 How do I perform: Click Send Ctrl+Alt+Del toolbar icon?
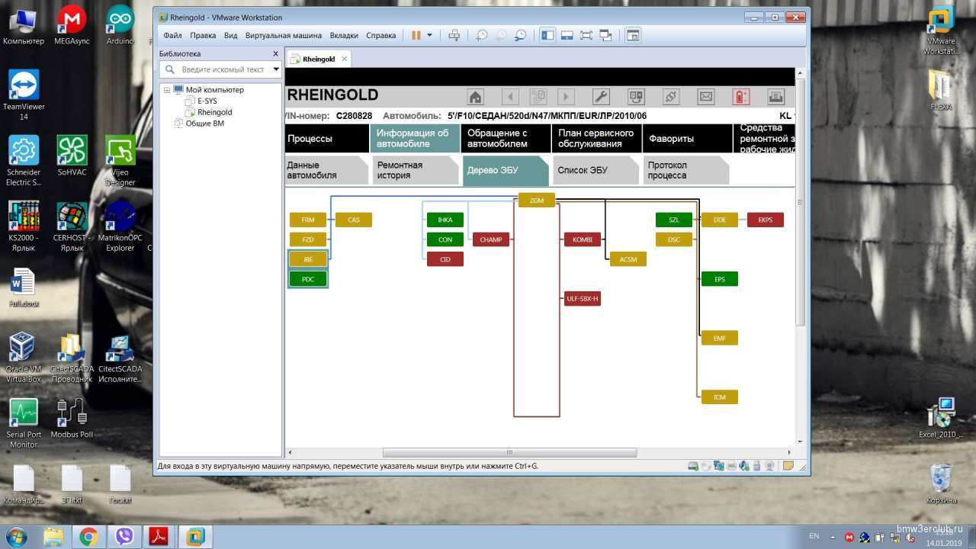pos(454,35)
